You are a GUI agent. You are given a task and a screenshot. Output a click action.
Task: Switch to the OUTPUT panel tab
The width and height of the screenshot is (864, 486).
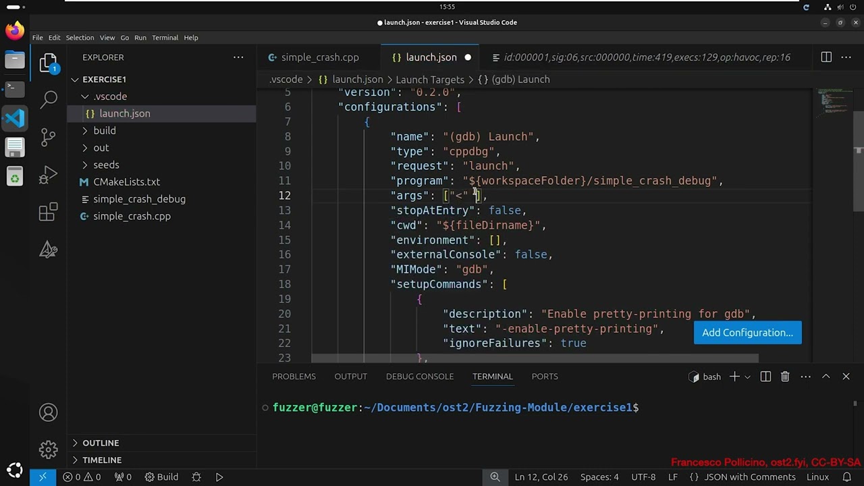click(x=351, y=377)
